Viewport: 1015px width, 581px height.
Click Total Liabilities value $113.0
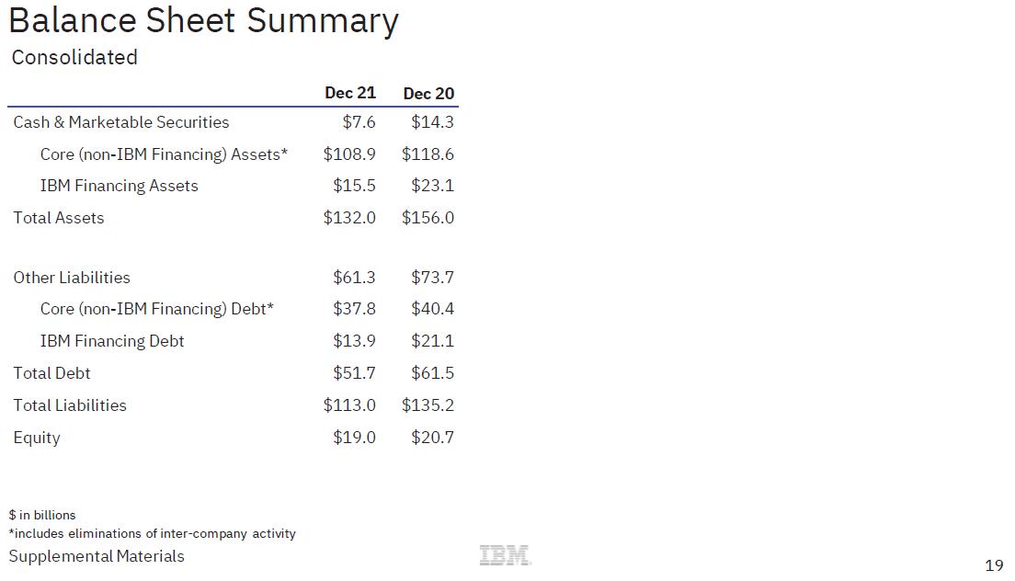tap(349, 405)
